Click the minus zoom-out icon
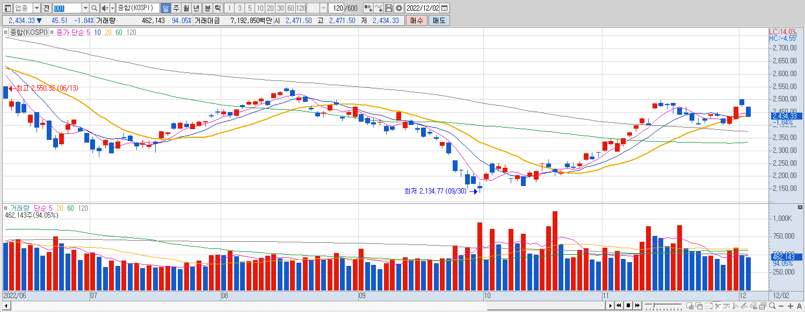This screenshot has height=312, width=805. [x=781, y=306]
